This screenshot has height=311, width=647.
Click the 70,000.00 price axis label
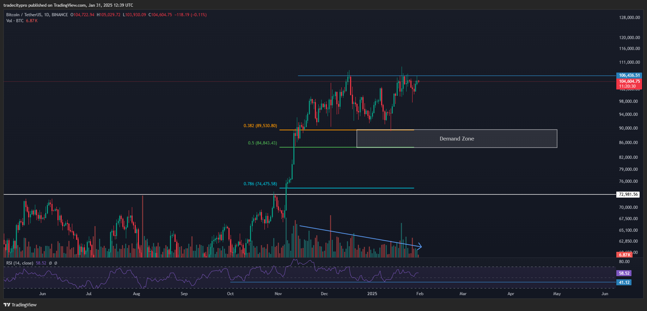[x=628, y=207]
